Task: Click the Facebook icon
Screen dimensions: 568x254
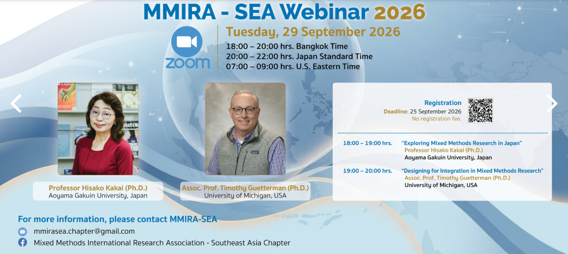Action: click(22, 243)
